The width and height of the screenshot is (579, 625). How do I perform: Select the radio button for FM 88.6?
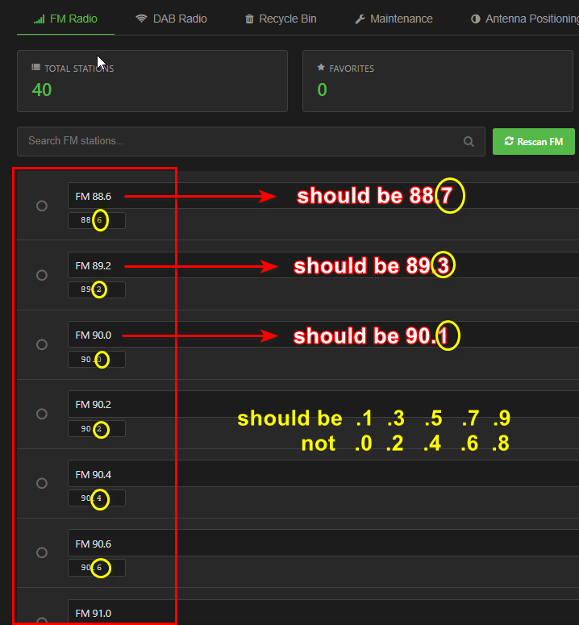pos(42,206)
